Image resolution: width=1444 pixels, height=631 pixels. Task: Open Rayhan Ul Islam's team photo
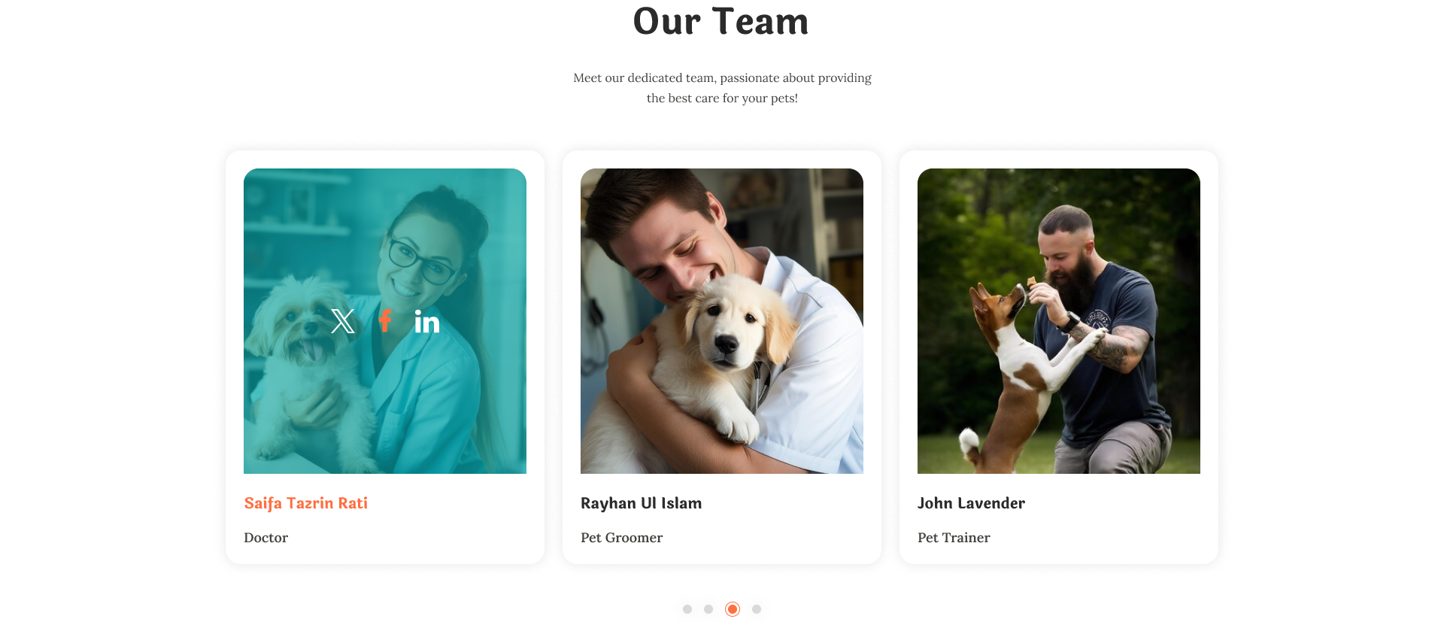coord(722,321)
